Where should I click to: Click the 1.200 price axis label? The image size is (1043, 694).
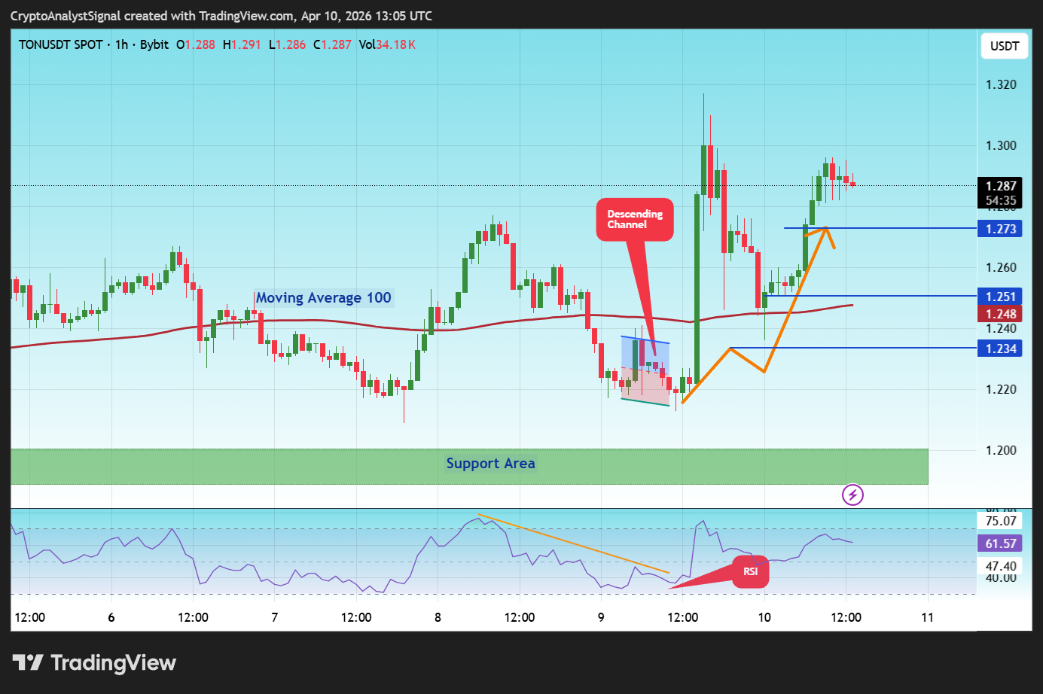[1001, 450]
